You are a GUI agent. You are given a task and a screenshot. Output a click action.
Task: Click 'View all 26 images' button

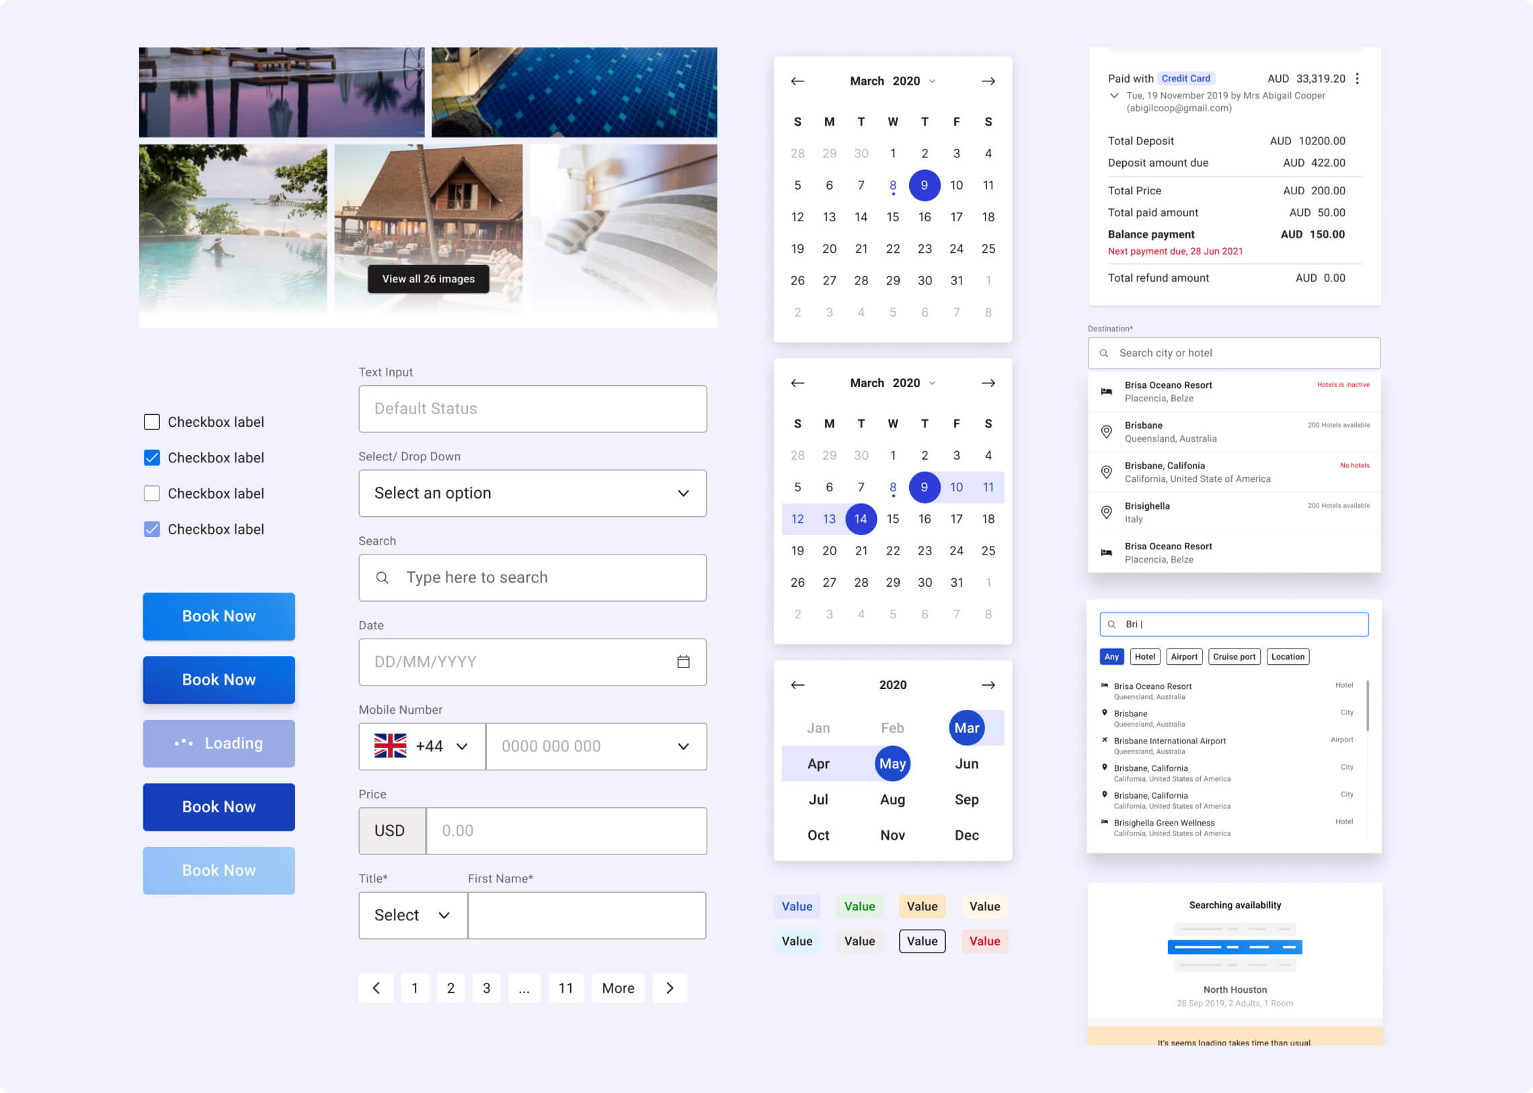428,279
